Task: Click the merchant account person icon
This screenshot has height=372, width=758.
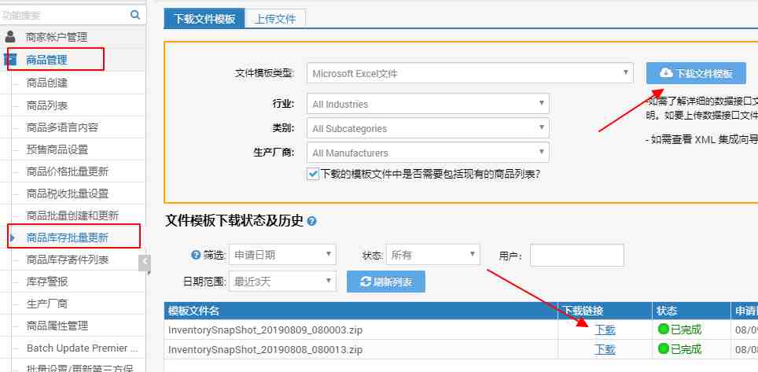Action: (x=10, y=37)
